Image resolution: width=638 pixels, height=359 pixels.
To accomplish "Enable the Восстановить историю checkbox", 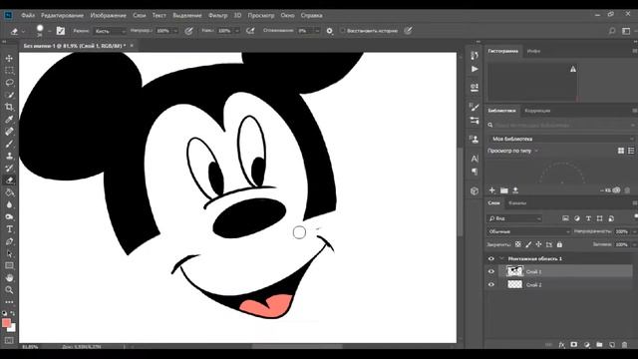I will [x=343, y=31].
